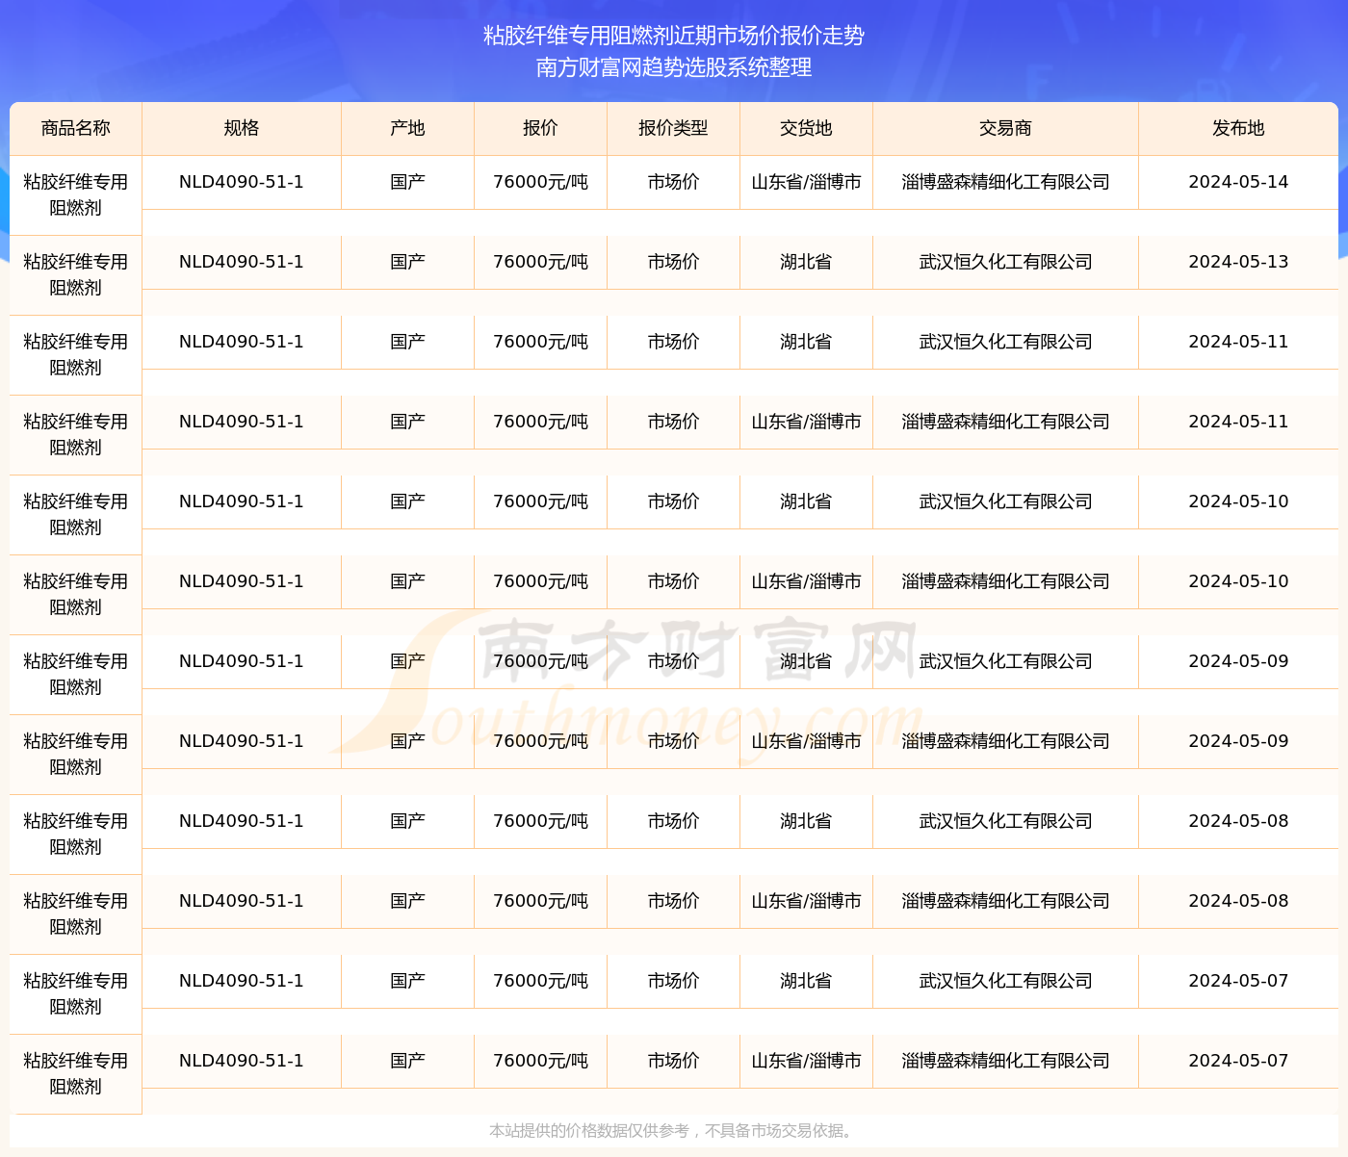Click 2024-05-10 date beside 淄博盛森精细化工有限公司
Image resolution: width=1348 pixels, height=1157 pixels.
1239,581
